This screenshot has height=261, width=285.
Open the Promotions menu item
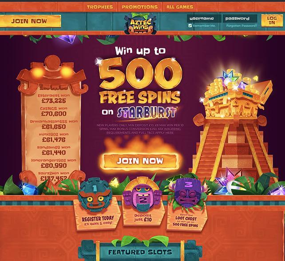(139, 7)
